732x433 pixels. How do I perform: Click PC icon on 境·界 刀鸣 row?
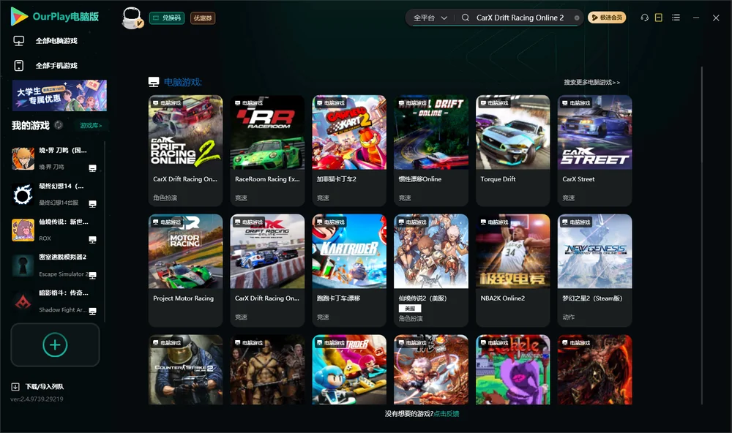click(92, 168)
